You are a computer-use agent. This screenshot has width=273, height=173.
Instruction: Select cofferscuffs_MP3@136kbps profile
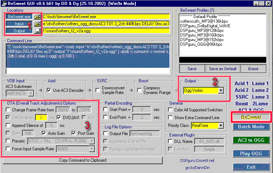tap(204, 21)
